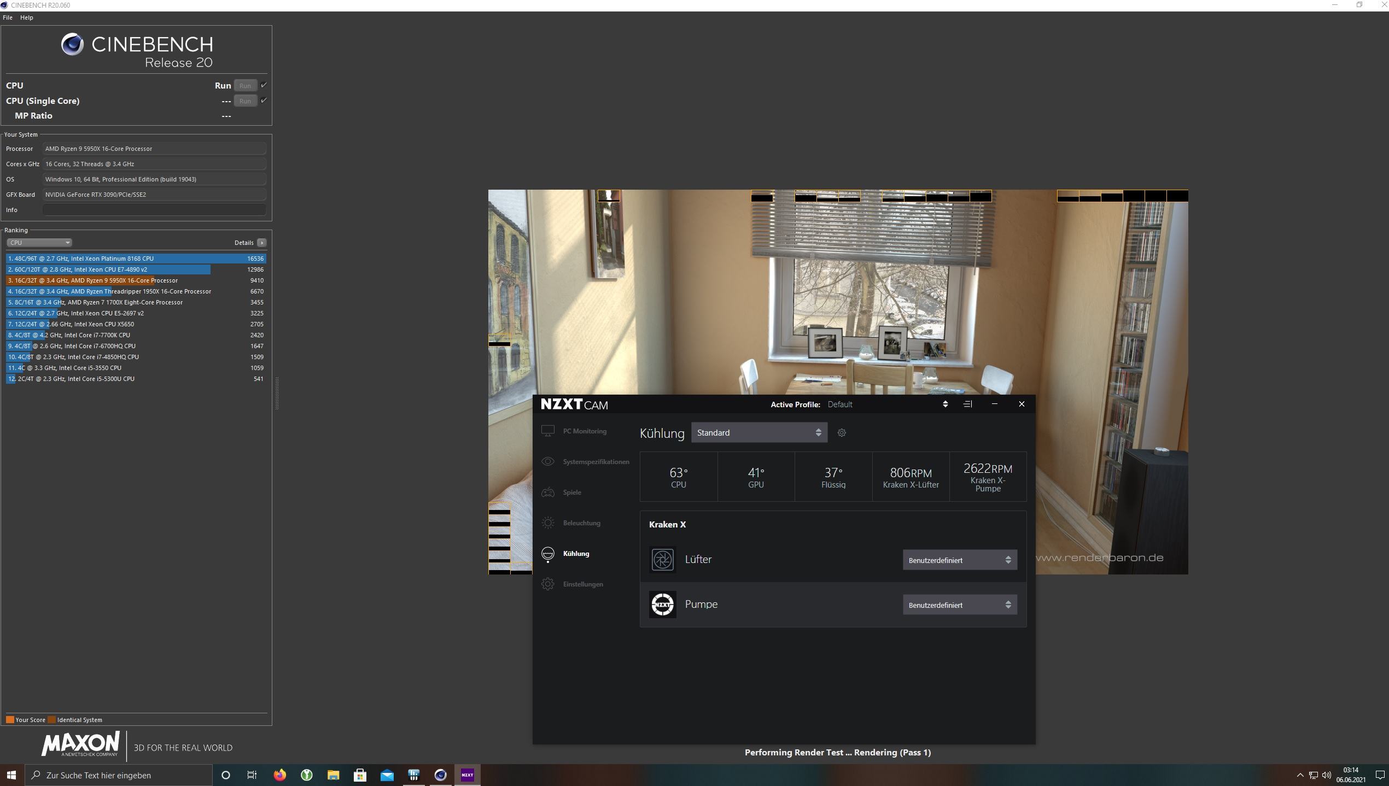Open Pumpe Benutzerdefiniert mode dropdown
The image size is (1389, 786).
(x=960, y=605)
